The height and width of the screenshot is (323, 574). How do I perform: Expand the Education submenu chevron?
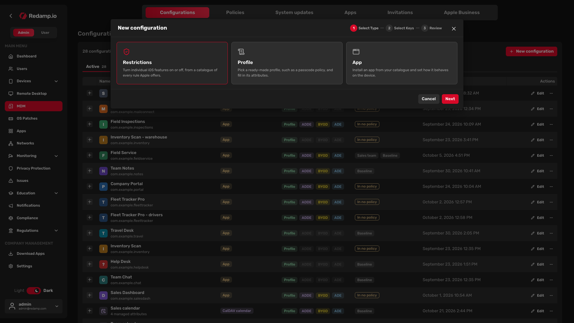coord(56,194)
